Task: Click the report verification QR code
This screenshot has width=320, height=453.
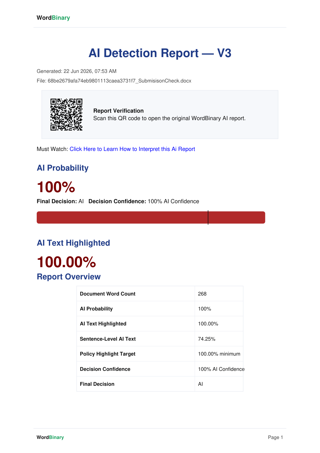Action: (66, 114)
